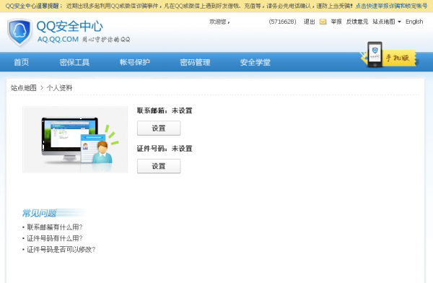Open FAQ 证件号码有什么用?
The height and width of the screenshot is (283, 433).
point(55,238)
